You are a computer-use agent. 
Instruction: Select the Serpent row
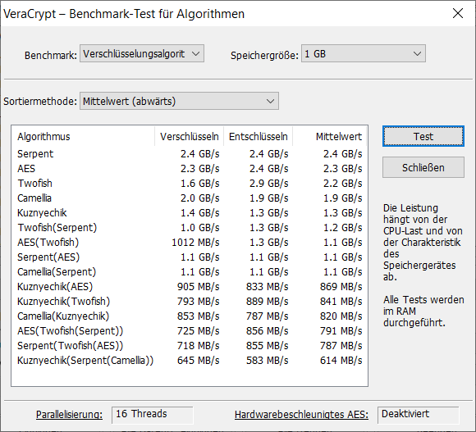pyautogui.click(x=190, y=154)
